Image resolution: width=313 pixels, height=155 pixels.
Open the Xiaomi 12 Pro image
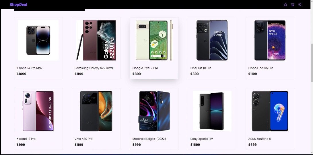click(x=38, y=111)
